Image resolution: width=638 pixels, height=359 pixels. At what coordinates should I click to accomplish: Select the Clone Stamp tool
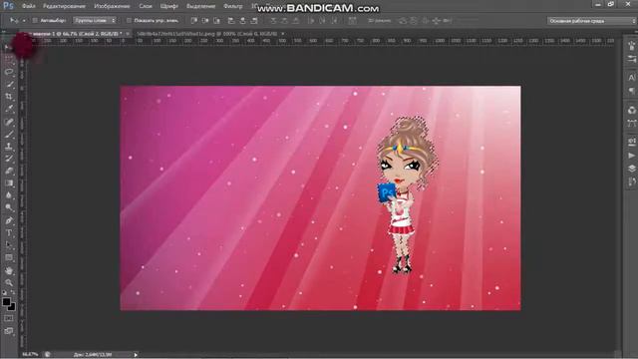click(9, 147)
